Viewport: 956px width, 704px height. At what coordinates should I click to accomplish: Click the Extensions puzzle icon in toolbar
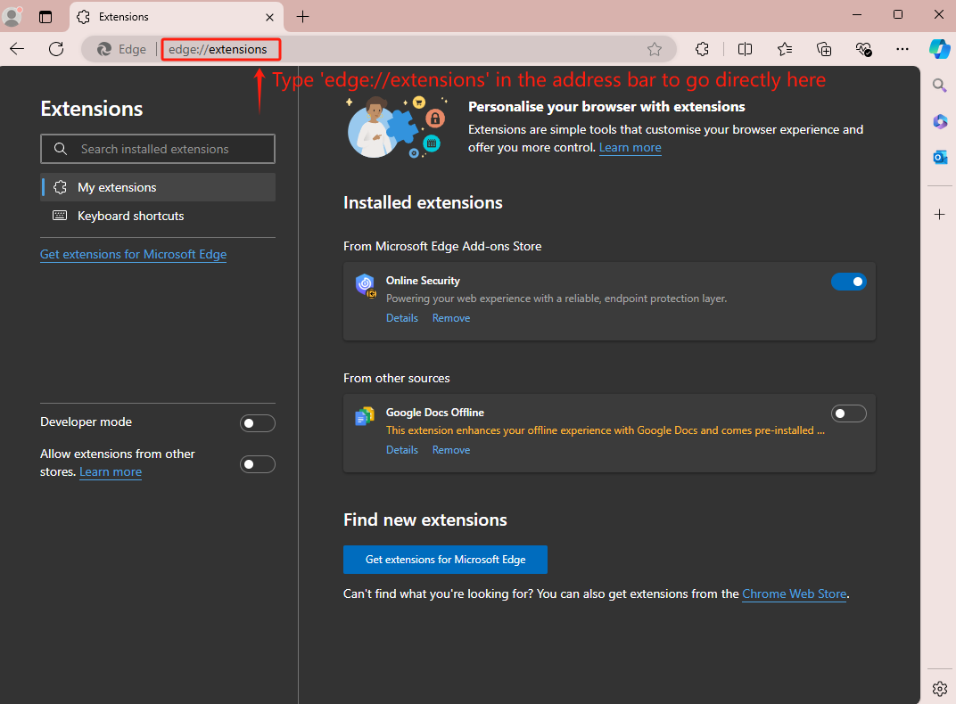tap(703, 49)
